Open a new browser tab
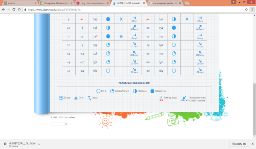256x149 pixels. click(x=187, y=3)
